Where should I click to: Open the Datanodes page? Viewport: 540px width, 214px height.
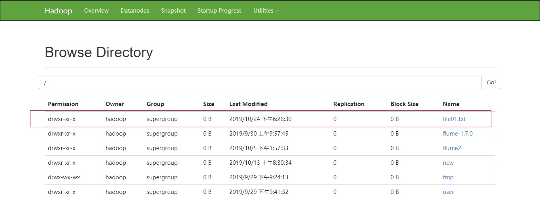135,11
